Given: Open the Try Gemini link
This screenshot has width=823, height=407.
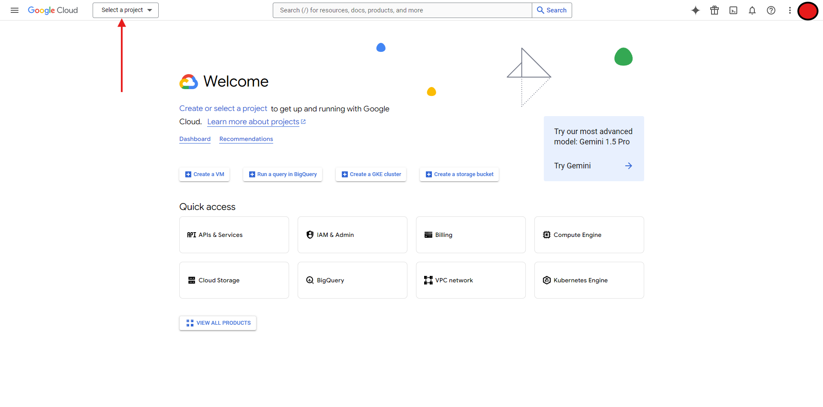Looking at the screenshot, I should (x=572, y=166).
